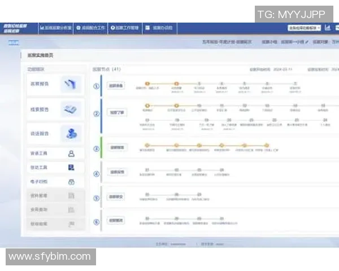Click stage 1 label button
This screenshot has width=339, height=271.
[x=116, y=86]
